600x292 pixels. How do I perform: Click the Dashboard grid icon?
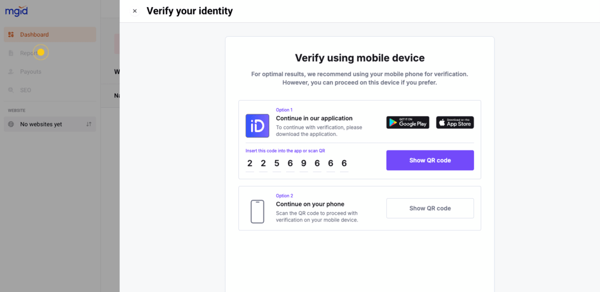point(11,34)
